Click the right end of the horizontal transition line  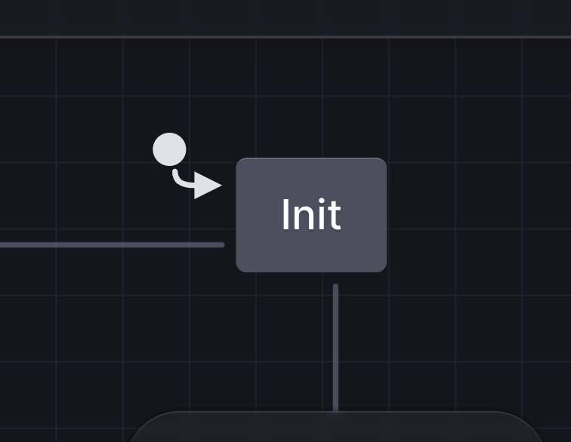tap(221, 244)
